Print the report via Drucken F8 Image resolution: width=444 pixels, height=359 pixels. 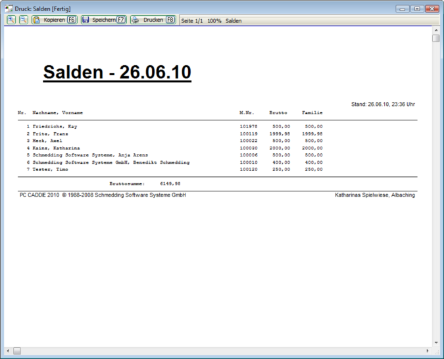click(x=153, y=20)
